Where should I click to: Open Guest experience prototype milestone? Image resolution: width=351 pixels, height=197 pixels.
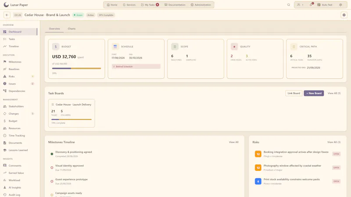tap(144, 181)
